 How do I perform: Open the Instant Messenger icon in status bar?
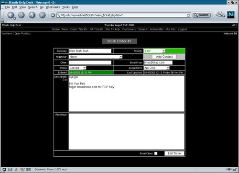coord(16,170)
